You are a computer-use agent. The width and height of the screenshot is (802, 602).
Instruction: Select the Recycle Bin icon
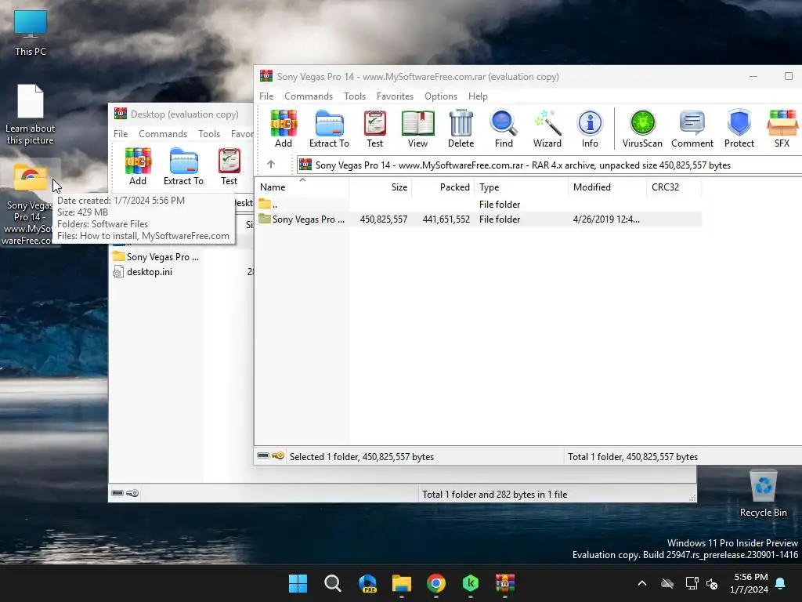pyautogui.click(x=763, y=494)
